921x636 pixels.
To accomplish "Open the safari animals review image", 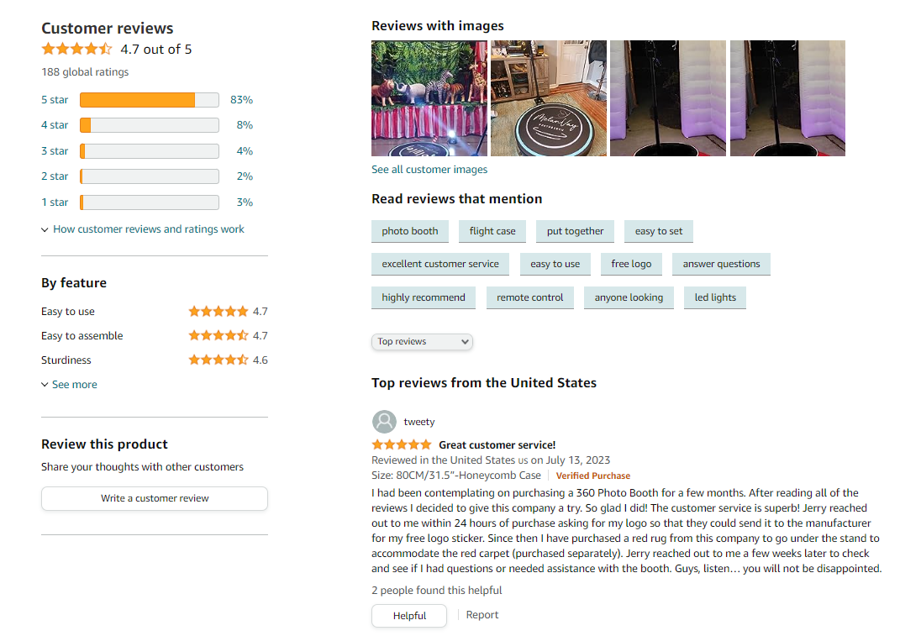I will point(429,98).
